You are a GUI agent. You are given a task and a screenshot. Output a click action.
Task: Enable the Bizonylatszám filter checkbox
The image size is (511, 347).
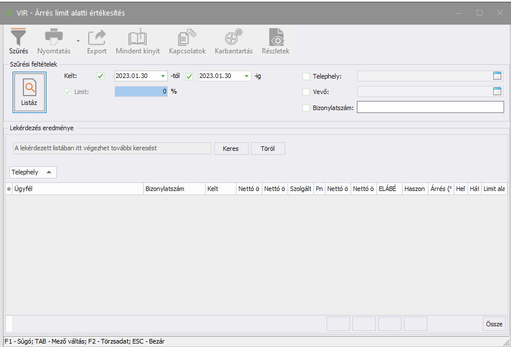306,107
